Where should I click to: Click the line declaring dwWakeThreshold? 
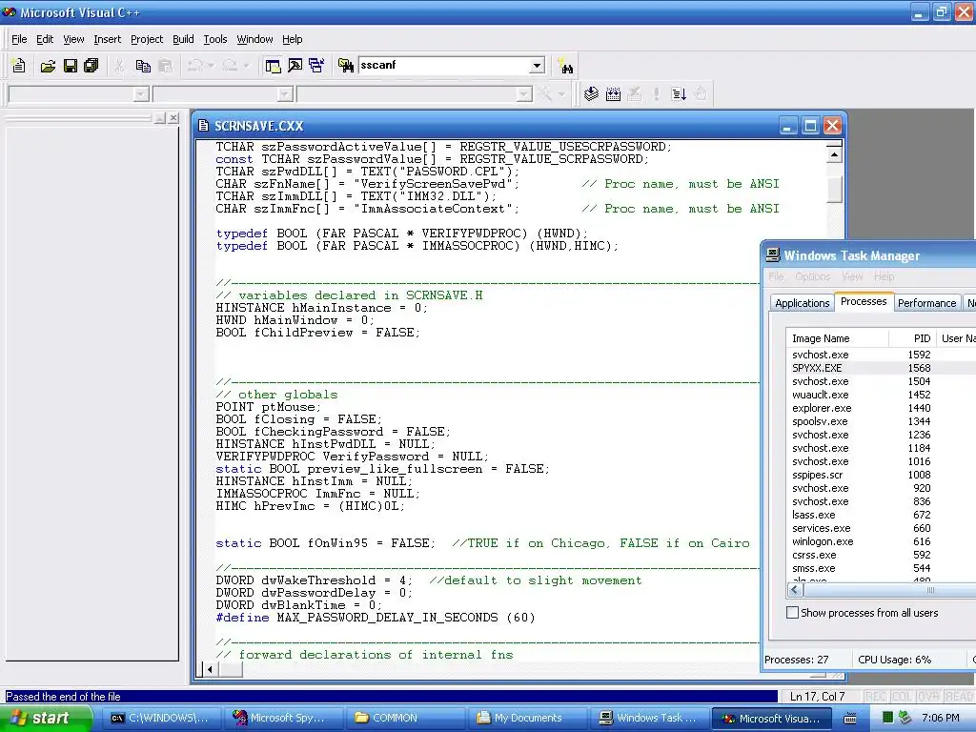click(x=428, y=580)
